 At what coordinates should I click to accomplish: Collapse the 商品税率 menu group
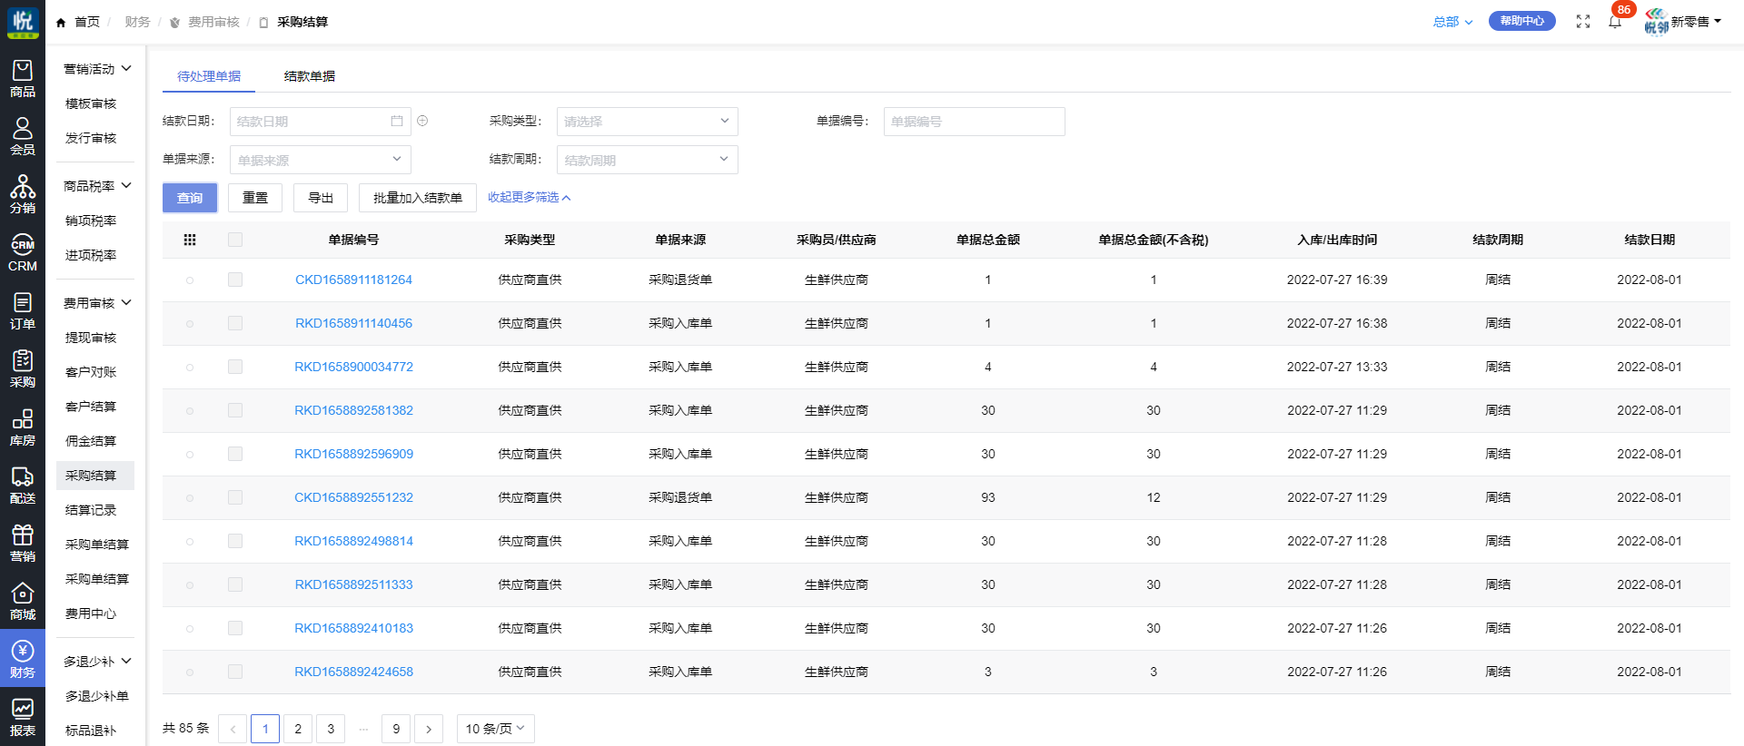coord(98,186)
